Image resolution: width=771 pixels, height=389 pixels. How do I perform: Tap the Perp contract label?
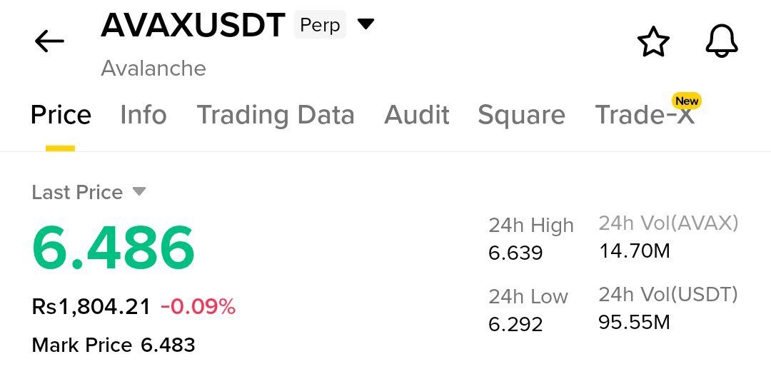point(320,24)
